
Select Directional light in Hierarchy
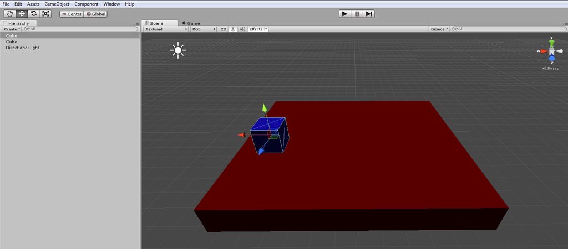pyautogui.click(x=70, y=48)
